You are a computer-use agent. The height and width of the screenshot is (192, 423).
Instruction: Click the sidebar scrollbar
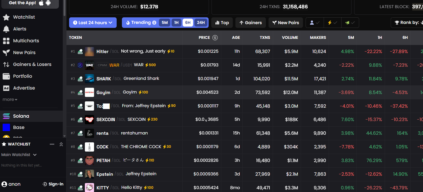[x=64, y=8]
